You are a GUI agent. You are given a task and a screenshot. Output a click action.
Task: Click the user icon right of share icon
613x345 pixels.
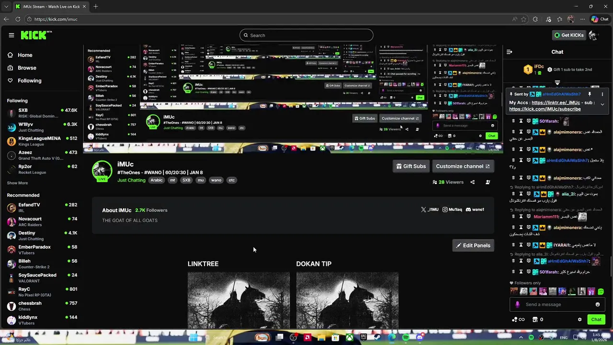pyautogui.click(x=488, y=182)
